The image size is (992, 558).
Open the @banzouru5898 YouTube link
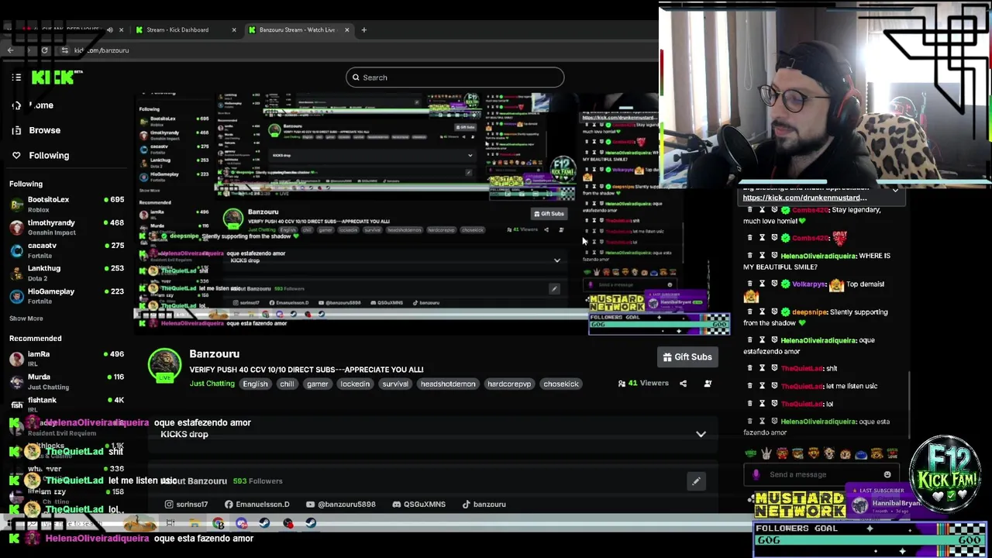pos(341,505)
